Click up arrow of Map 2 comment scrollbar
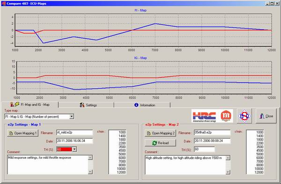 click(x=228, y=158)
